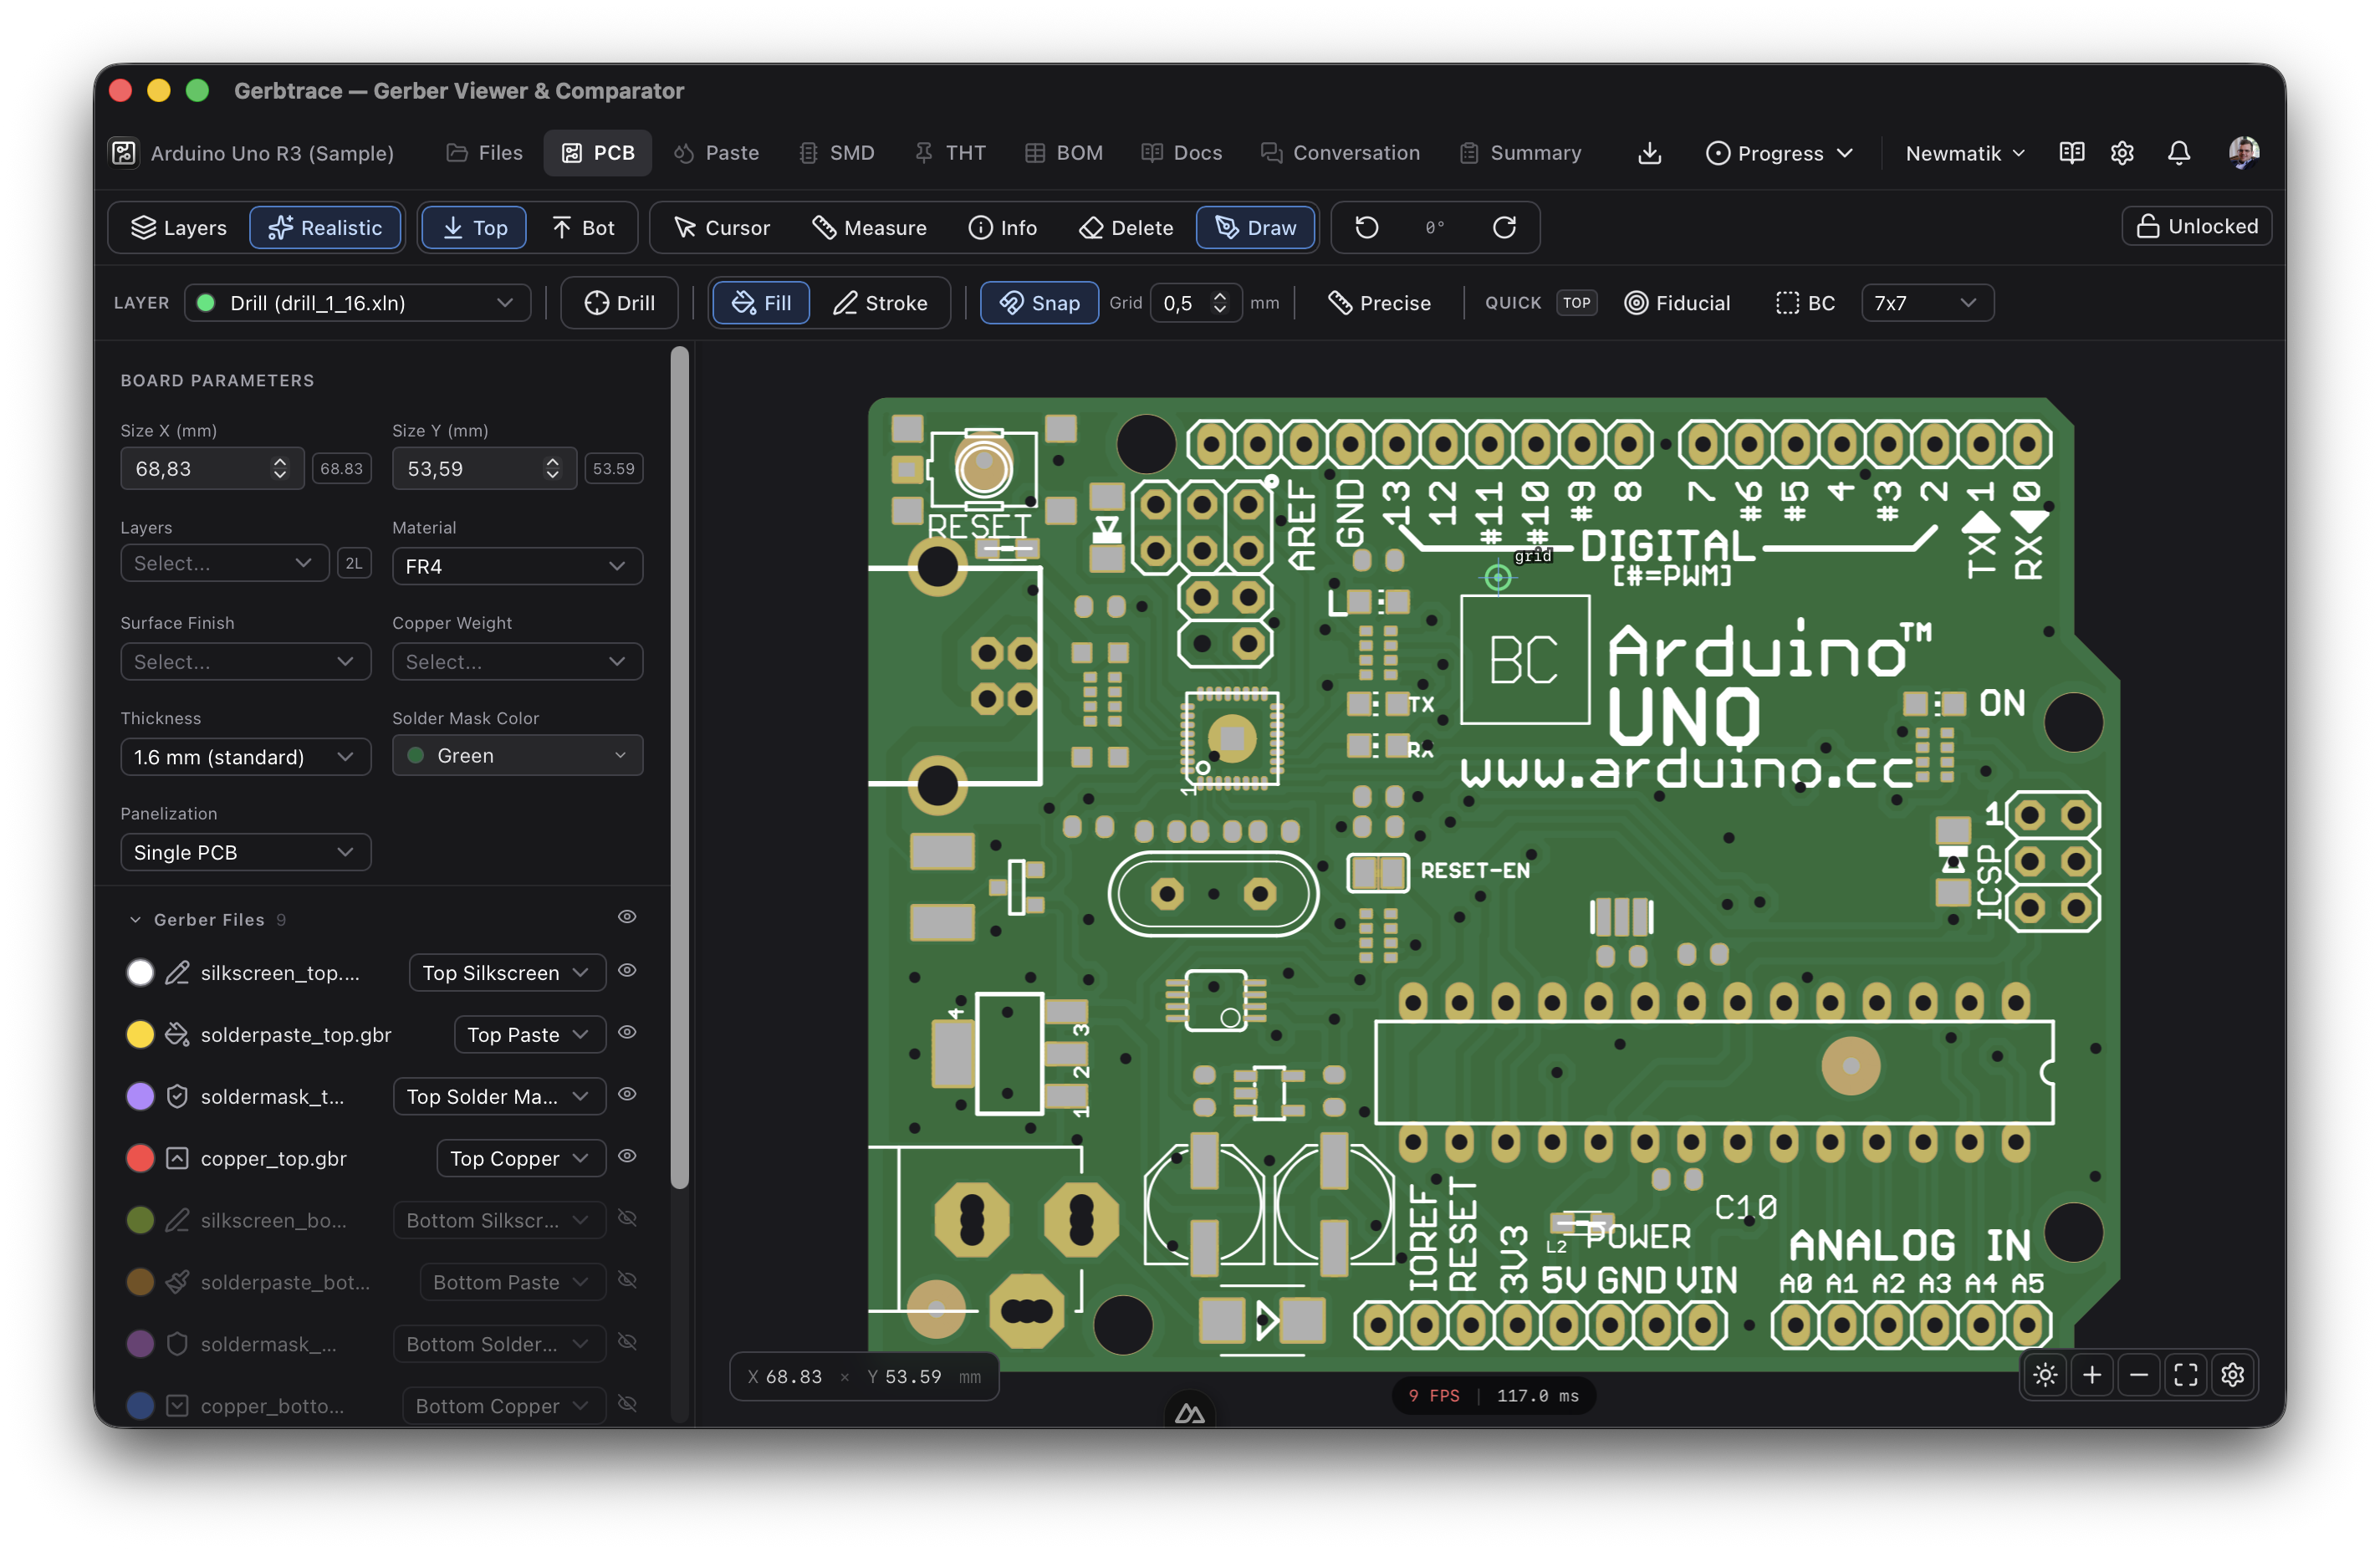Click soldermask_t... purple color swatch
2380x1552 pixels.
(x=140, y=1096)
